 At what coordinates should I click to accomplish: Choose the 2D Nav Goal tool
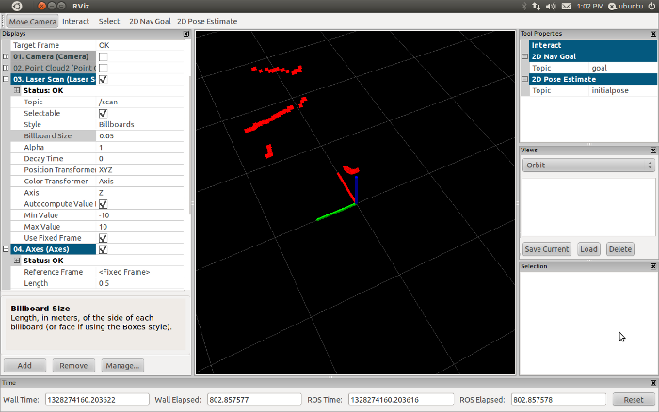click(149, 20)
